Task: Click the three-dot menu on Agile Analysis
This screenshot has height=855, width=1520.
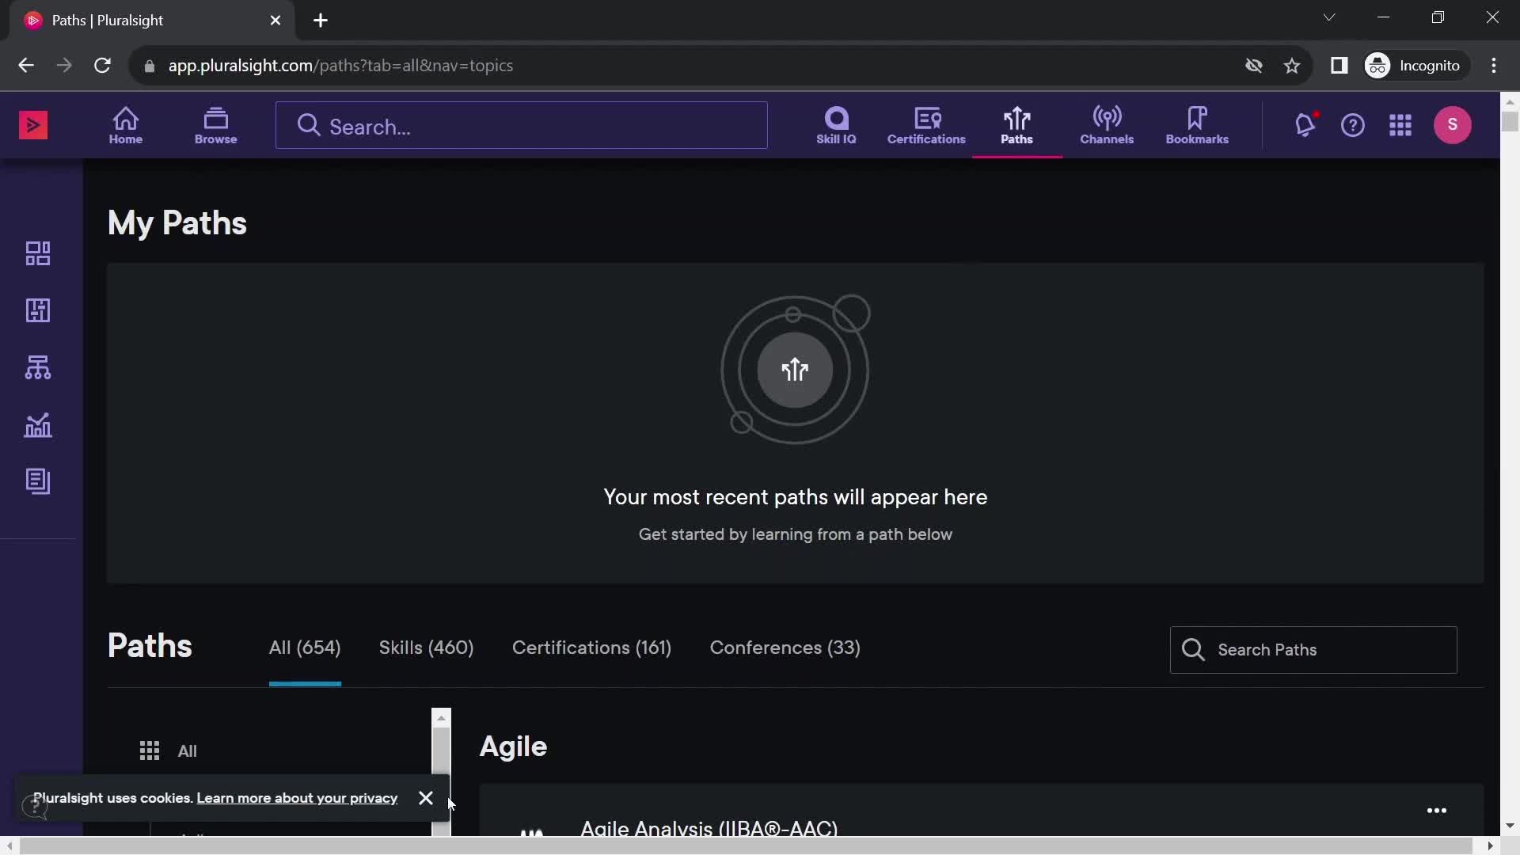Action: [x=1438, y=808]
